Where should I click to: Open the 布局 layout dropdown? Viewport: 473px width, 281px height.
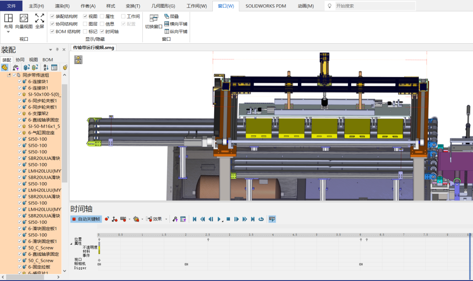8,32
